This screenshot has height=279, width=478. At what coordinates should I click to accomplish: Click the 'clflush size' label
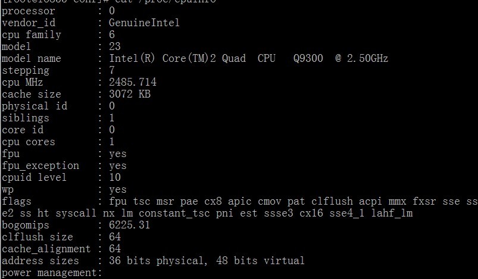tap(37, 237)
